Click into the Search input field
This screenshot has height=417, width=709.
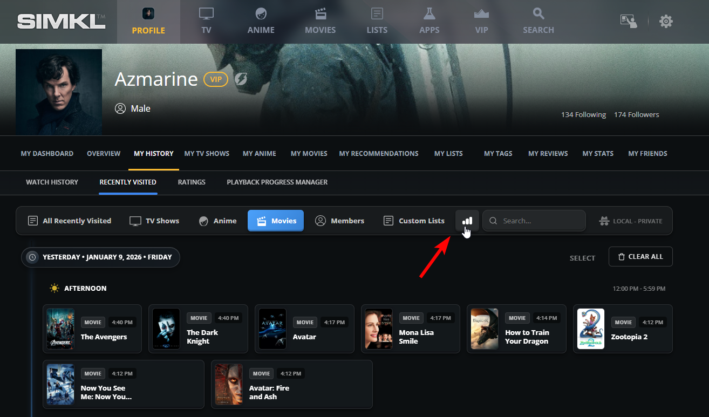tap(540, 221)
